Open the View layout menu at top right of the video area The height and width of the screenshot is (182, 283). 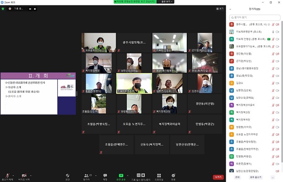pyautogui.click(x=220, y=9)
